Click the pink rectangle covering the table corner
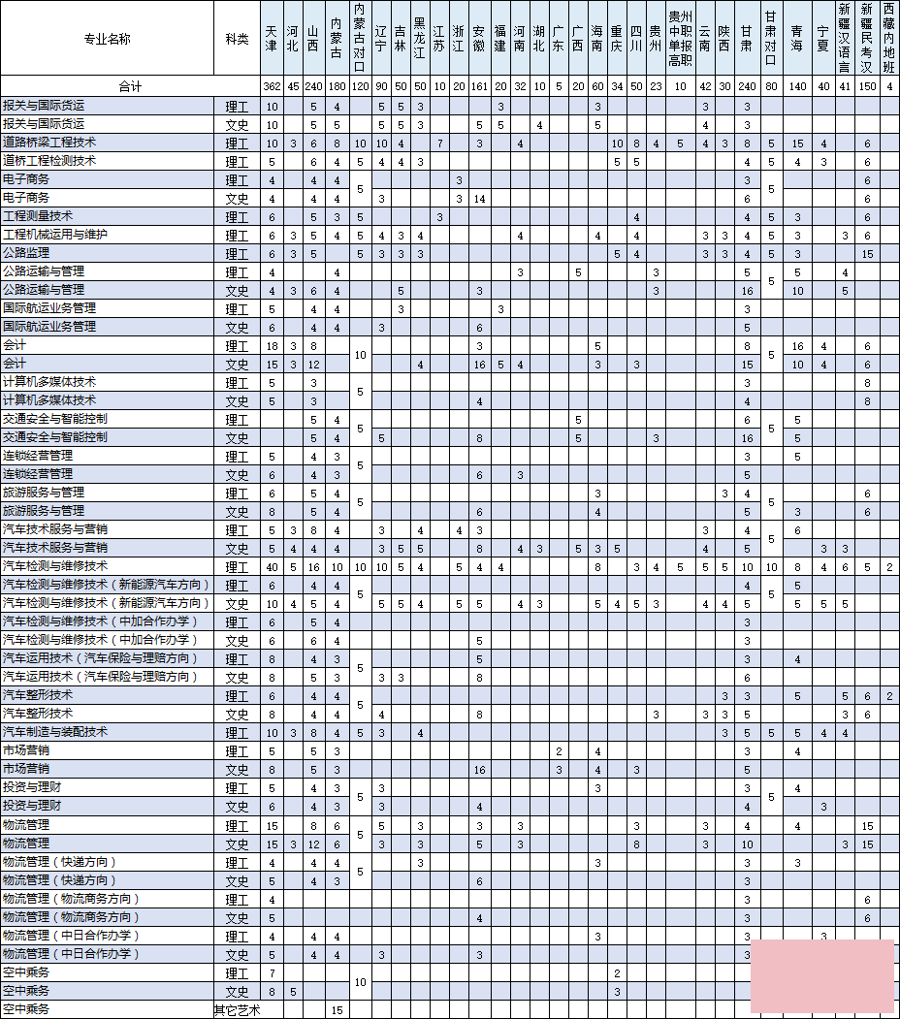The image size is (900, 1019). pos(821,975)
